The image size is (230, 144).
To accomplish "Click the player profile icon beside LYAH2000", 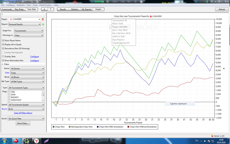I will point(43,19).
